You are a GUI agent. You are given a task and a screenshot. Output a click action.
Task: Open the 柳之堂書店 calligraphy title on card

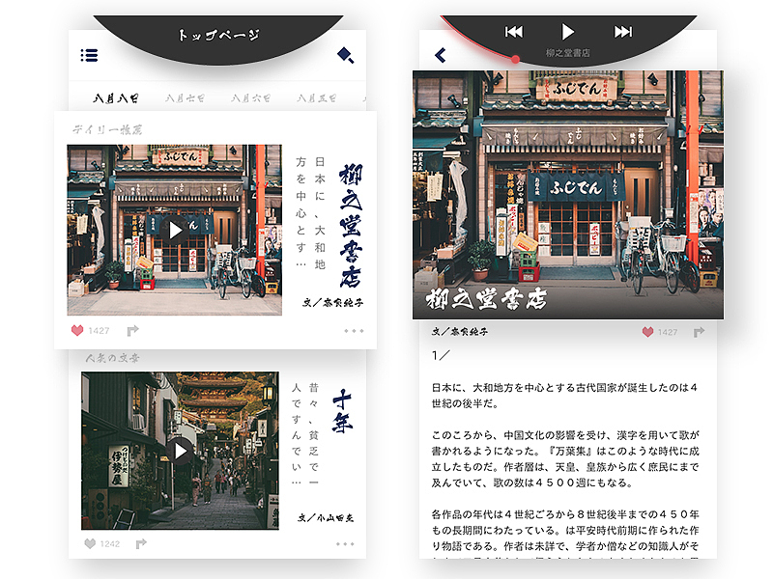(351, 226)
